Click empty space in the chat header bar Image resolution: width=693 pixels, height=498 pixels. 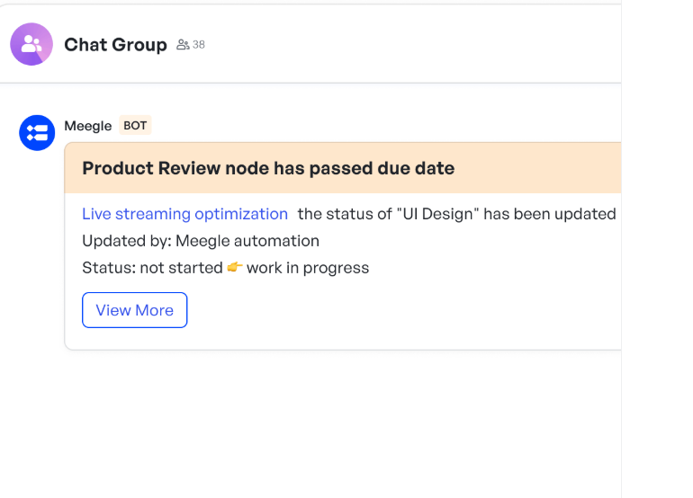(405, 45)
